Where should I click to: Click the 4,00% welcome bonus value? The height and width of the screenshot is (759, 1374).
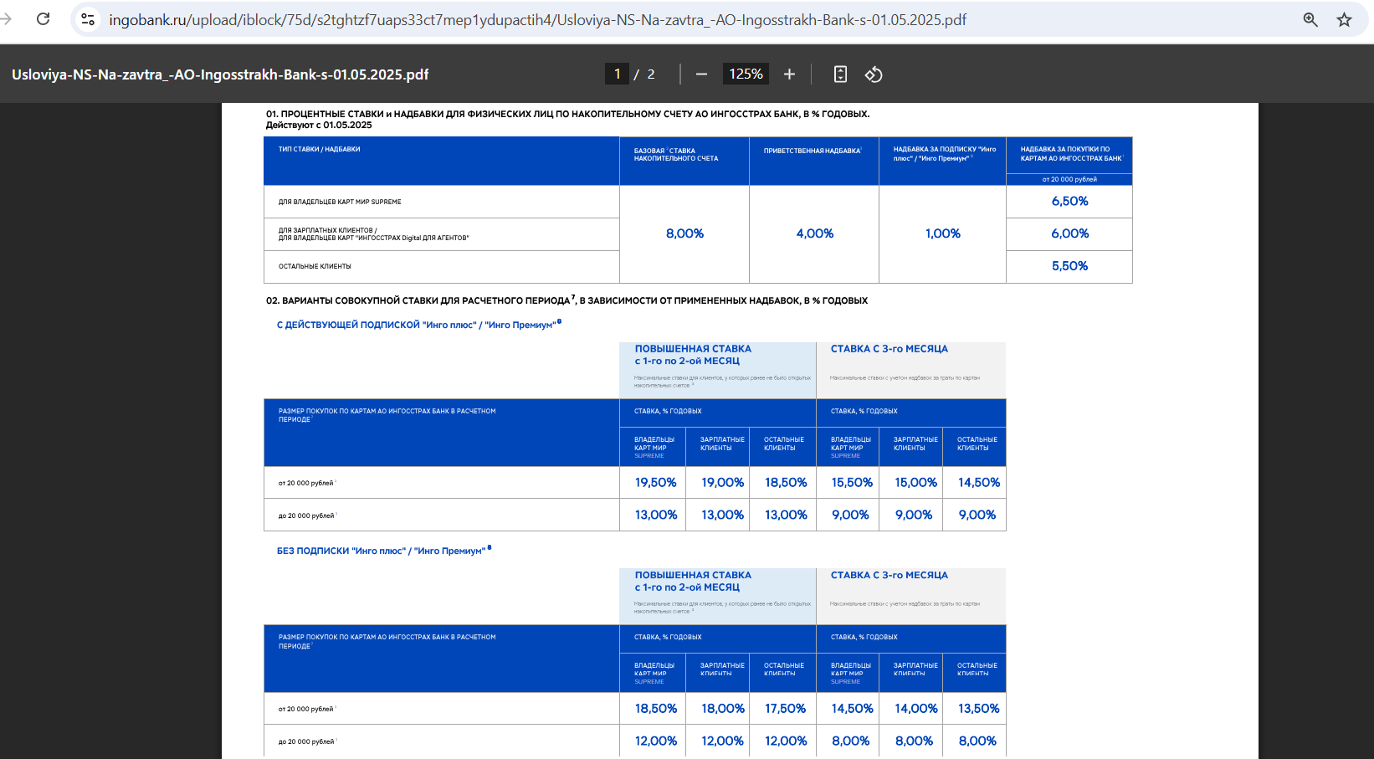(x=815, y=233)
